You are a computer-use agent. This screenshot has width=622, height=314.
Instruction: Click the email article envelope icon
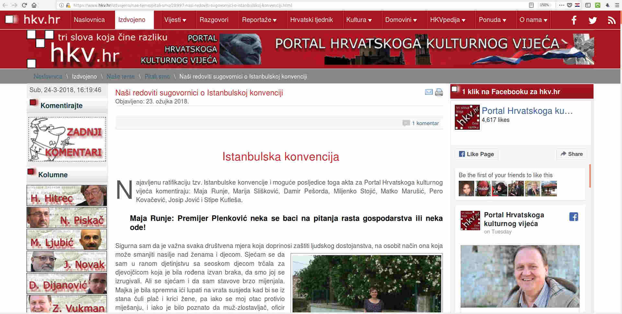pos(429,92)
